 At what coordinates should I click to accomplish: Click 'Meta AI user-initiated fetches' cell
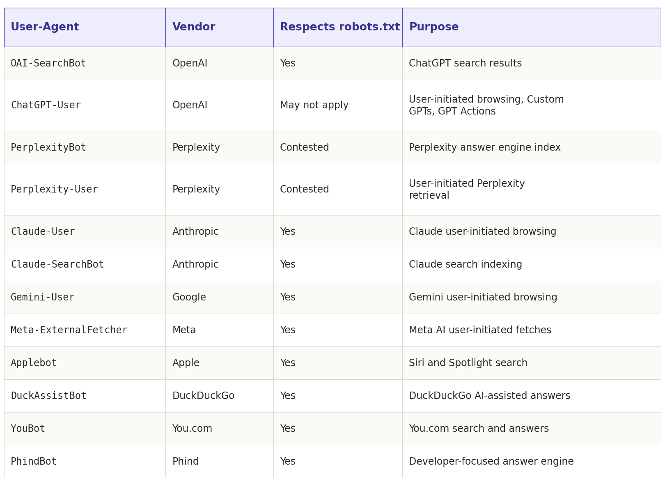pyautogui.click(x=532, y=330)
